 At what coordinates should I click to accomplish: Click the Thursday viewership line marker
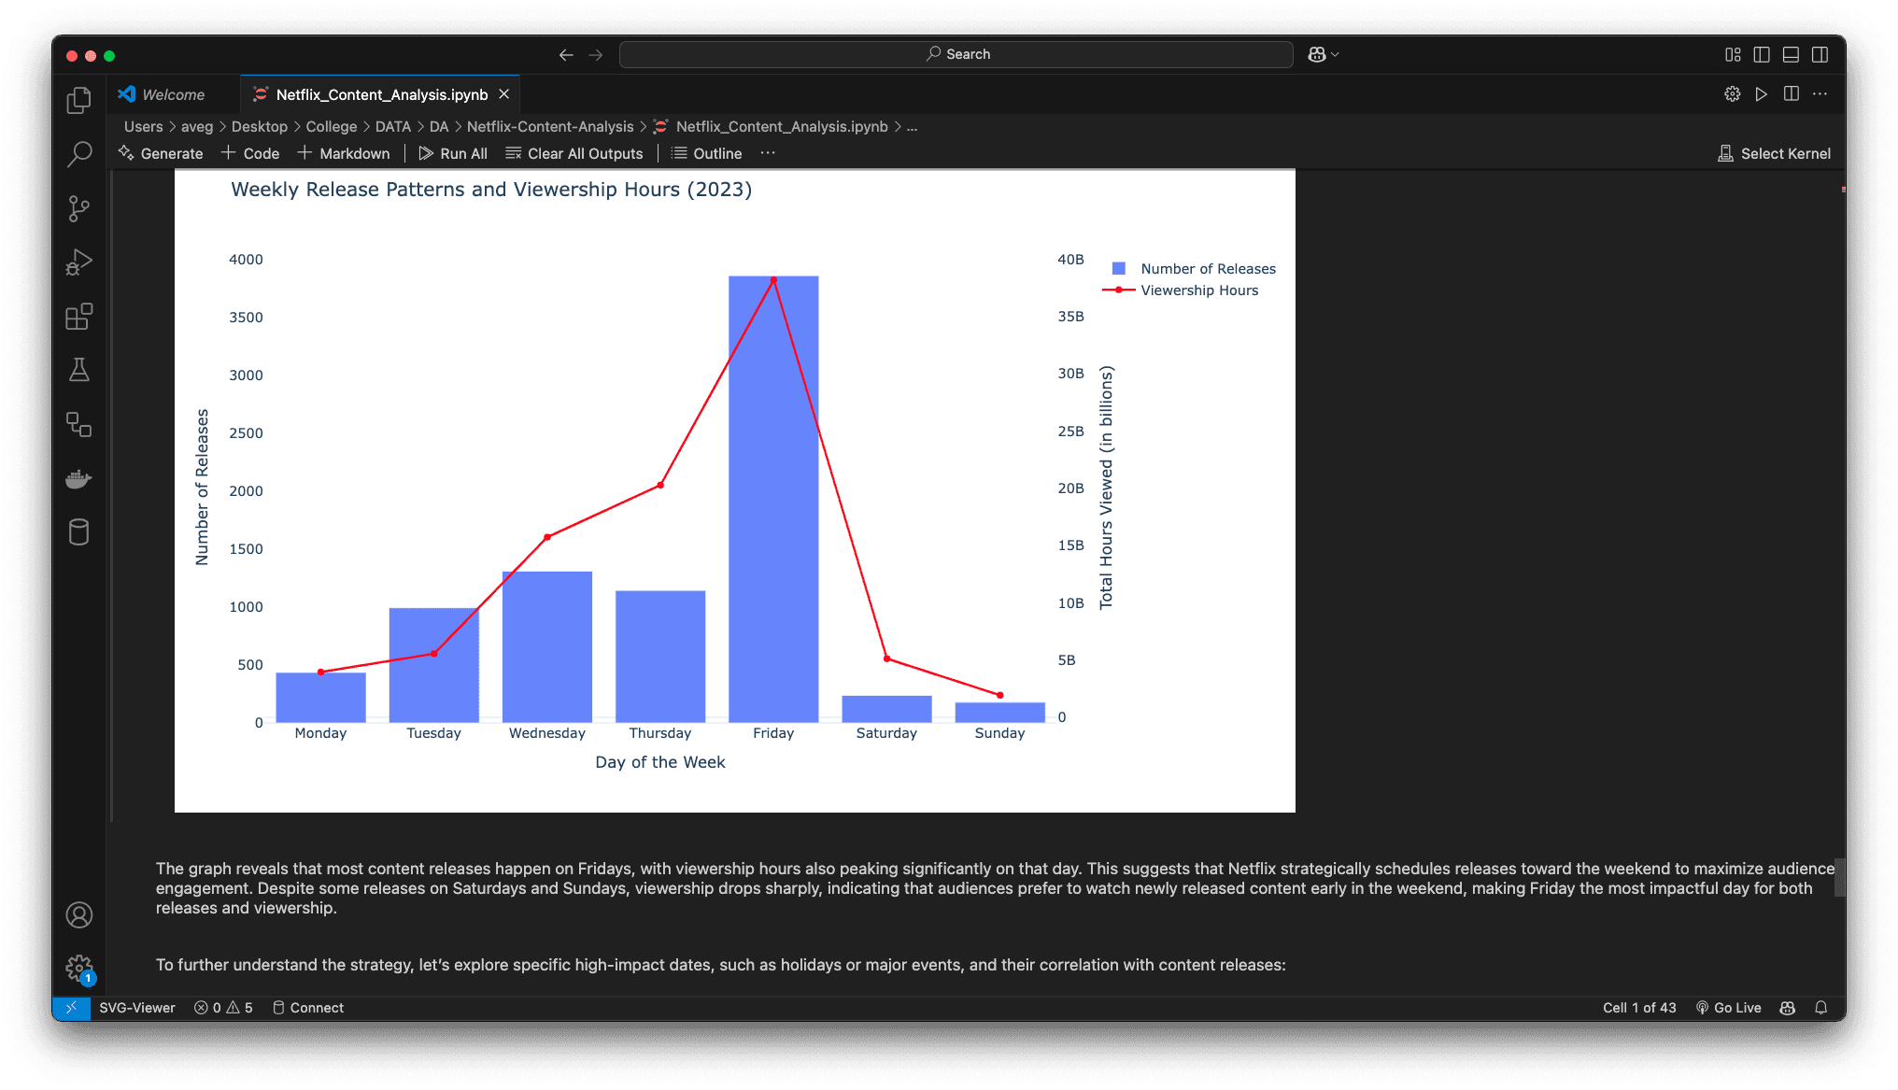660,486
